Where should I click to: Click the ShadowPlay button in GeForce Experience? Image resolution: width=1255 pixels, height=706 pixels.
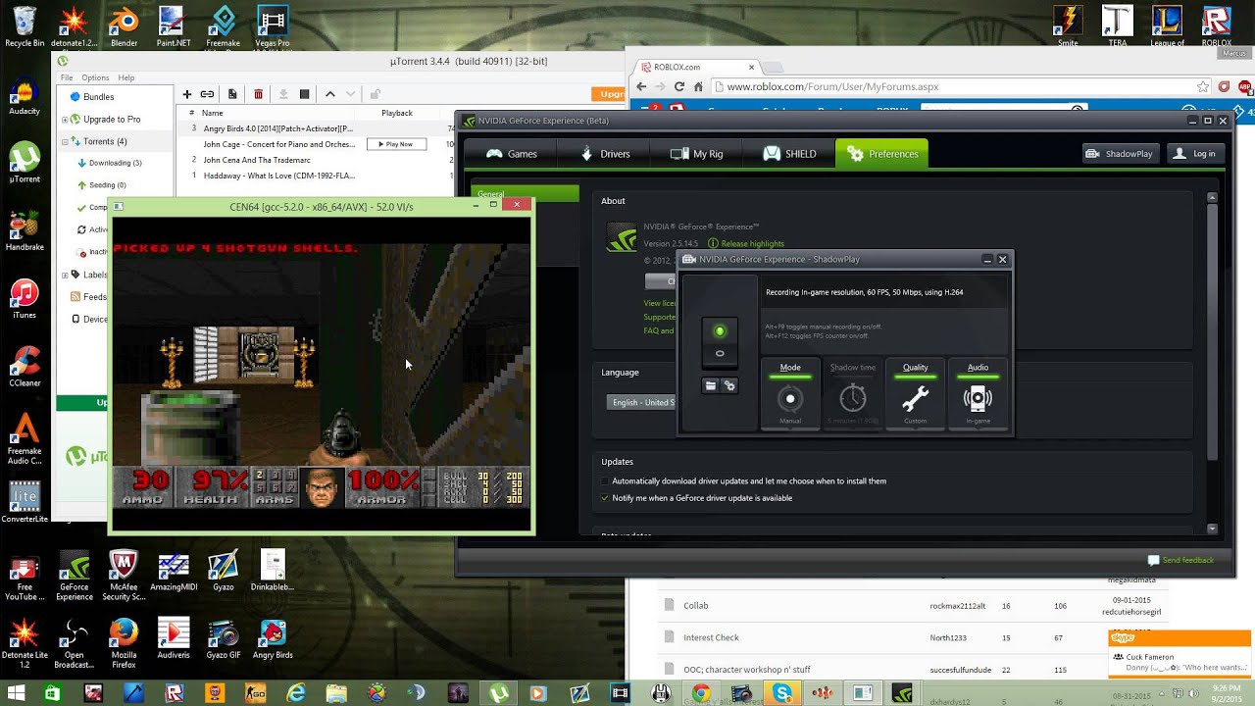[x=1120, y=154]
